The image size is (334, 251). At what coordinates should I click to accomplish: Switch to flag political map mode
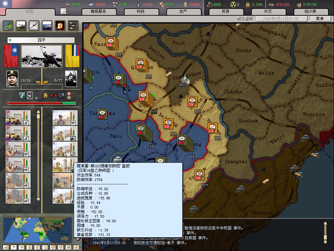(x=14, y=247)
